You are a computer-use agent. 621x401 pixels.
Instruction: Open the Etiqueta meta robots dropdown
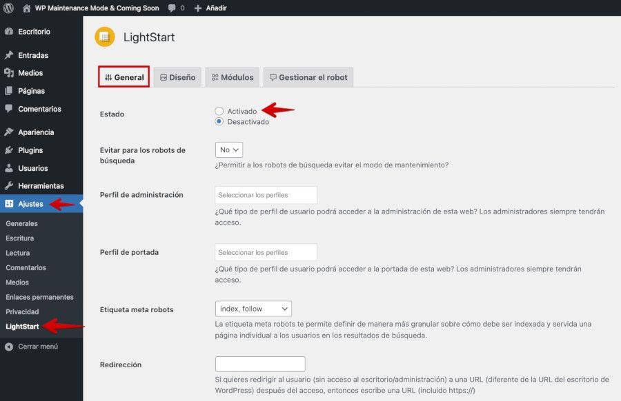point(253,309)
